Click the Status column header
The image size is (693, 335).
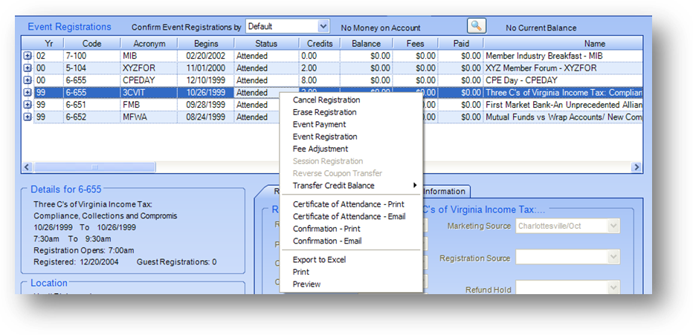(265, 44)
